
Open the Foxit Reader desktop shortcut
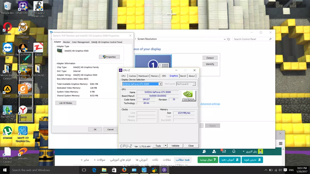click(x=23, y=91)
